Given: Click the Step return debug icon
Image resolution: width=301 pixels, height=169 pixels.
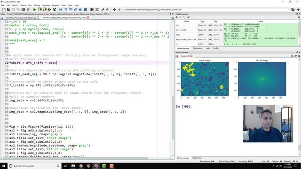Looking at the screenshot, I should point(75,9).
